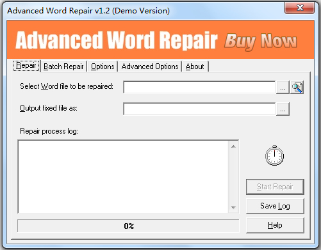The height and width of the screenshot is (250, 321).
Task: Click inside the repair process log area
Action: point(123,176)
